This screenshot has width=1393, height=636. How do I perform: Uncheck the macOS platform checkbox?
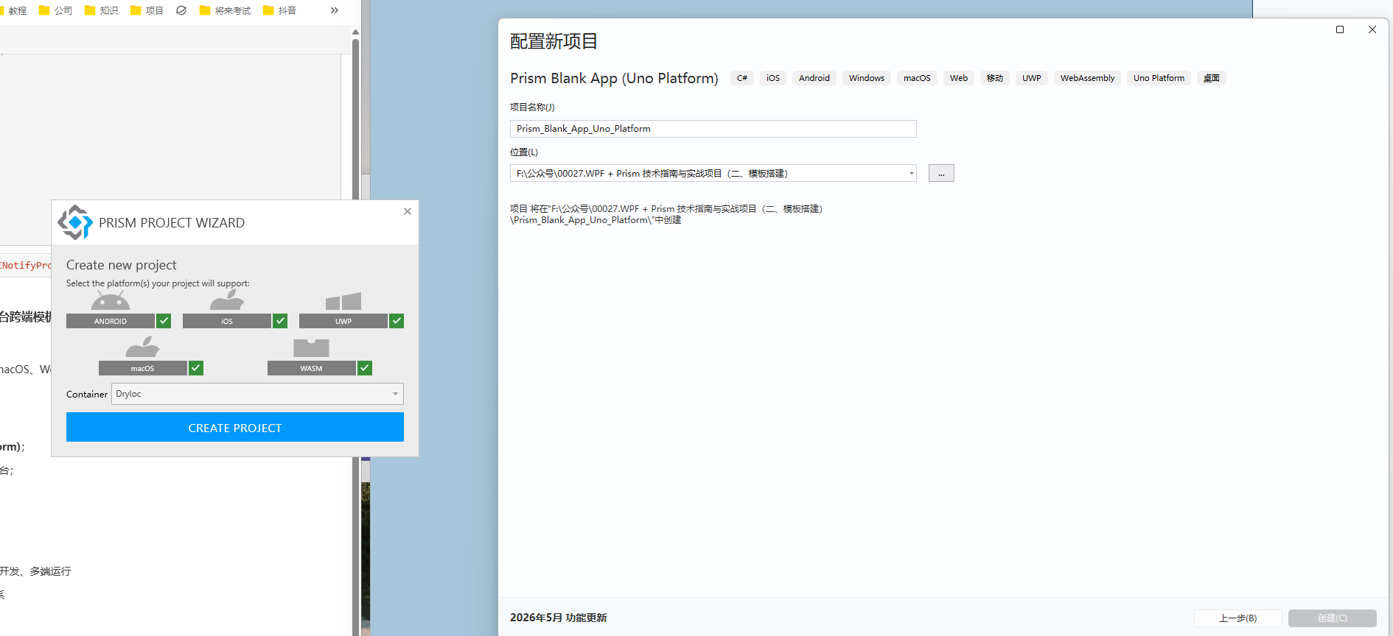click(x=196, y=368)
